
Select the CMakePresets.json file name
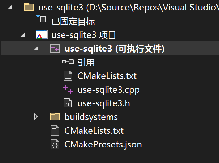(x=103, y=145)
